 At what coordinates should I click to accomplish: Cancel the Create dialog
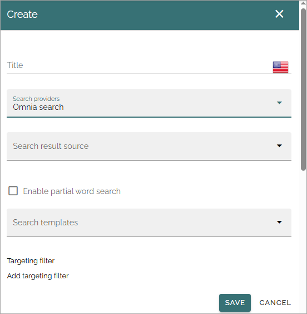[275, 303]
